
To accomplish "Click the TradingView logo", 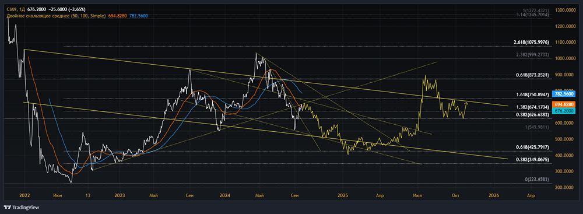I will tap(22, 208).
